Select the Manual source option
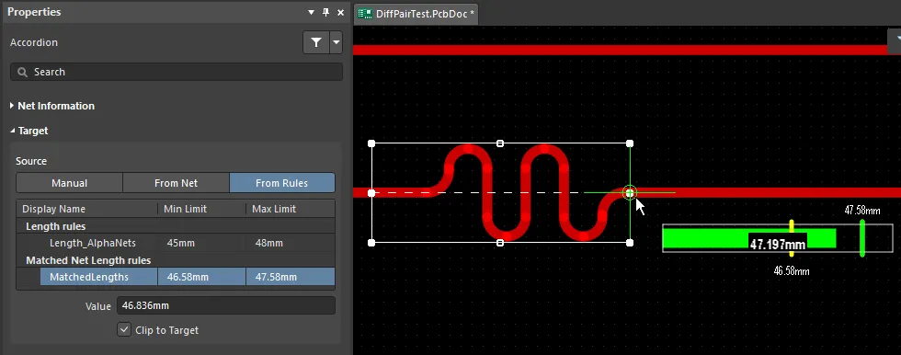Viewport: 901px width, 355px height. [x=70, y=183]
